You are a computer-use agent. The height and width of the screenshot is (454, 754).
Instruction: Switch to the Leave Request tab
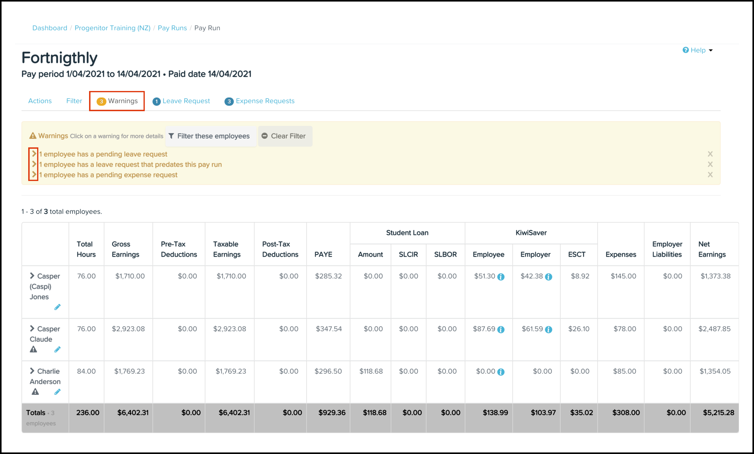(x=181, y=101)
